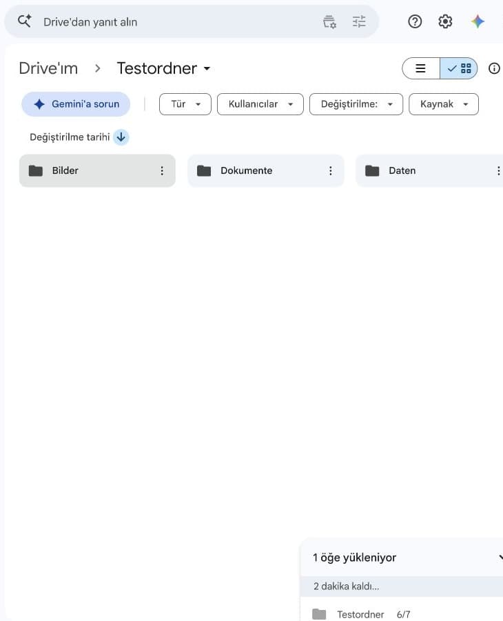This screenshot has height=621, width=503.
Task: Click Değiştirilme tarihi sort label
Action: pos(70,137)
